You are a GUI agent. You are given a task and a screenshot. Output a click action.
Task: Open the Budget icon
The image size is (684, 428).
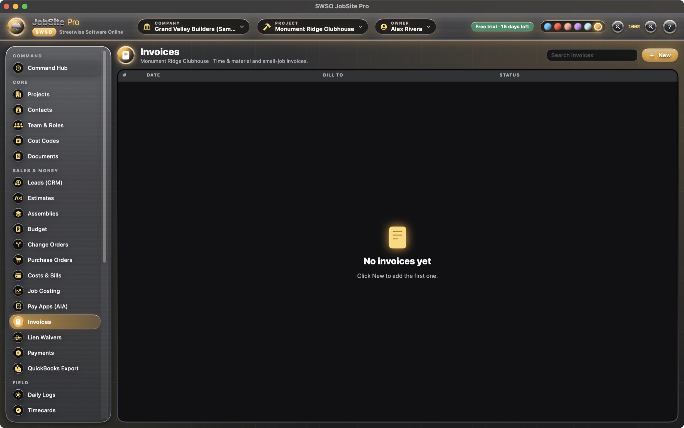pos(18,229)
